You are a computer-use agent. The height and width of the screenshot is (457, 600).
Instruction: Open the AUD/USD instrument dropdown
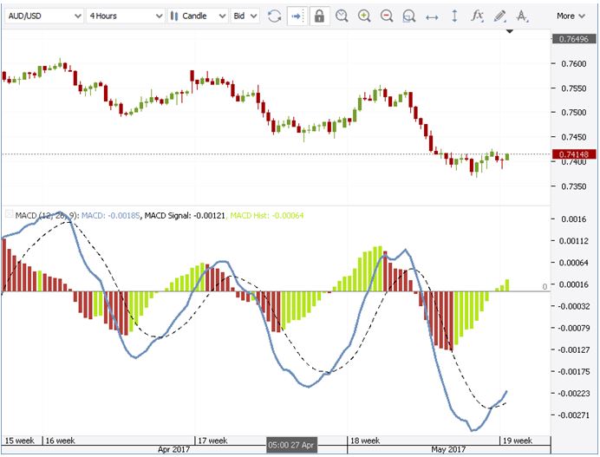click(44, 16)
